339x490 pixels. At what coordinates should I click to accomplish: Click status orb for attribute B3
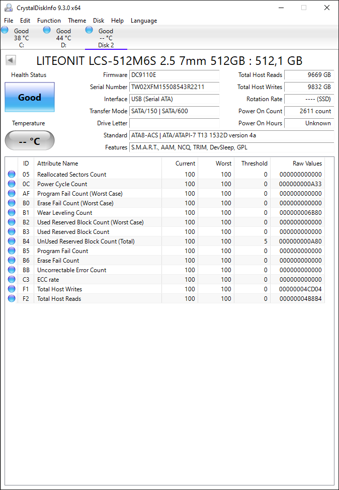coord(12,231)
